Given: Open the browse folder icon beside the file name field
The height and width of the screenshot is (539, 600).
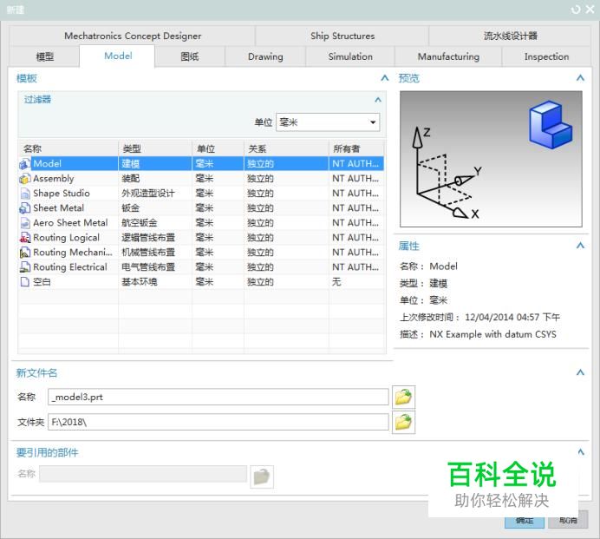Looking at the screenshot, I should pyautogui.click(x=403, y=397).
